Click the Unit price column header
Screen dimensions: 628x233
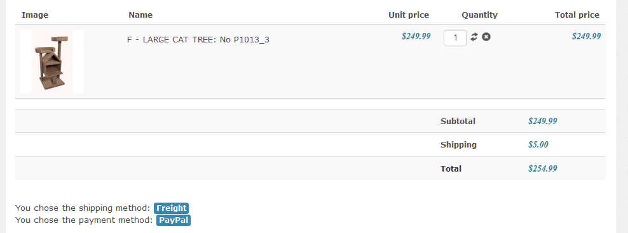(x=409, y=15)
